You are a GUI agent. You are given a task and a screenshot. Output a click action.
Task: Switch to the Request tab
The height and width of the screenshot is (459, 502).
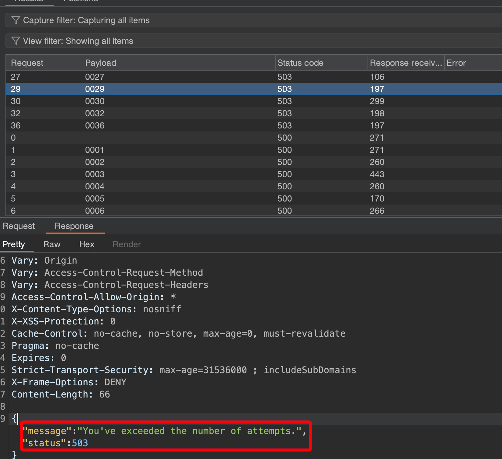[x=19, y=226]
